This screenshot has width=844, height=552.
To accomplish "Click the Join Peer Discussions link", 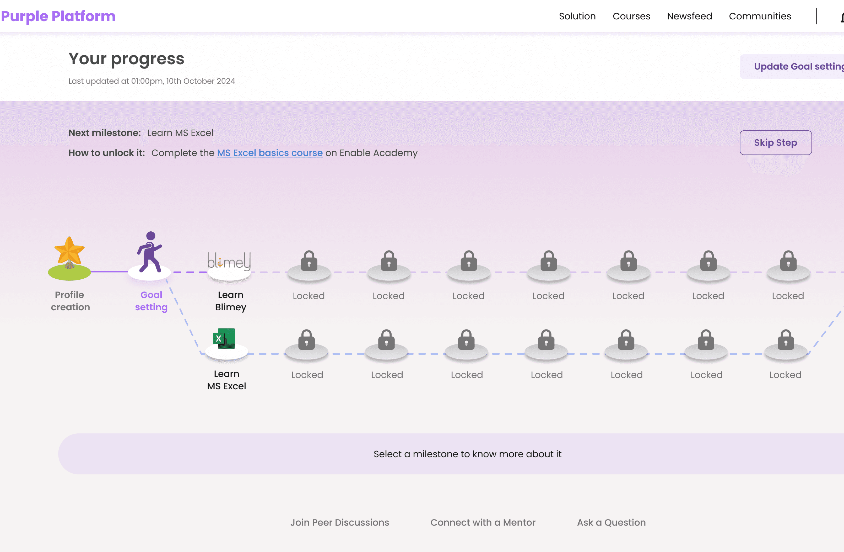I will (x=339, y=522).
